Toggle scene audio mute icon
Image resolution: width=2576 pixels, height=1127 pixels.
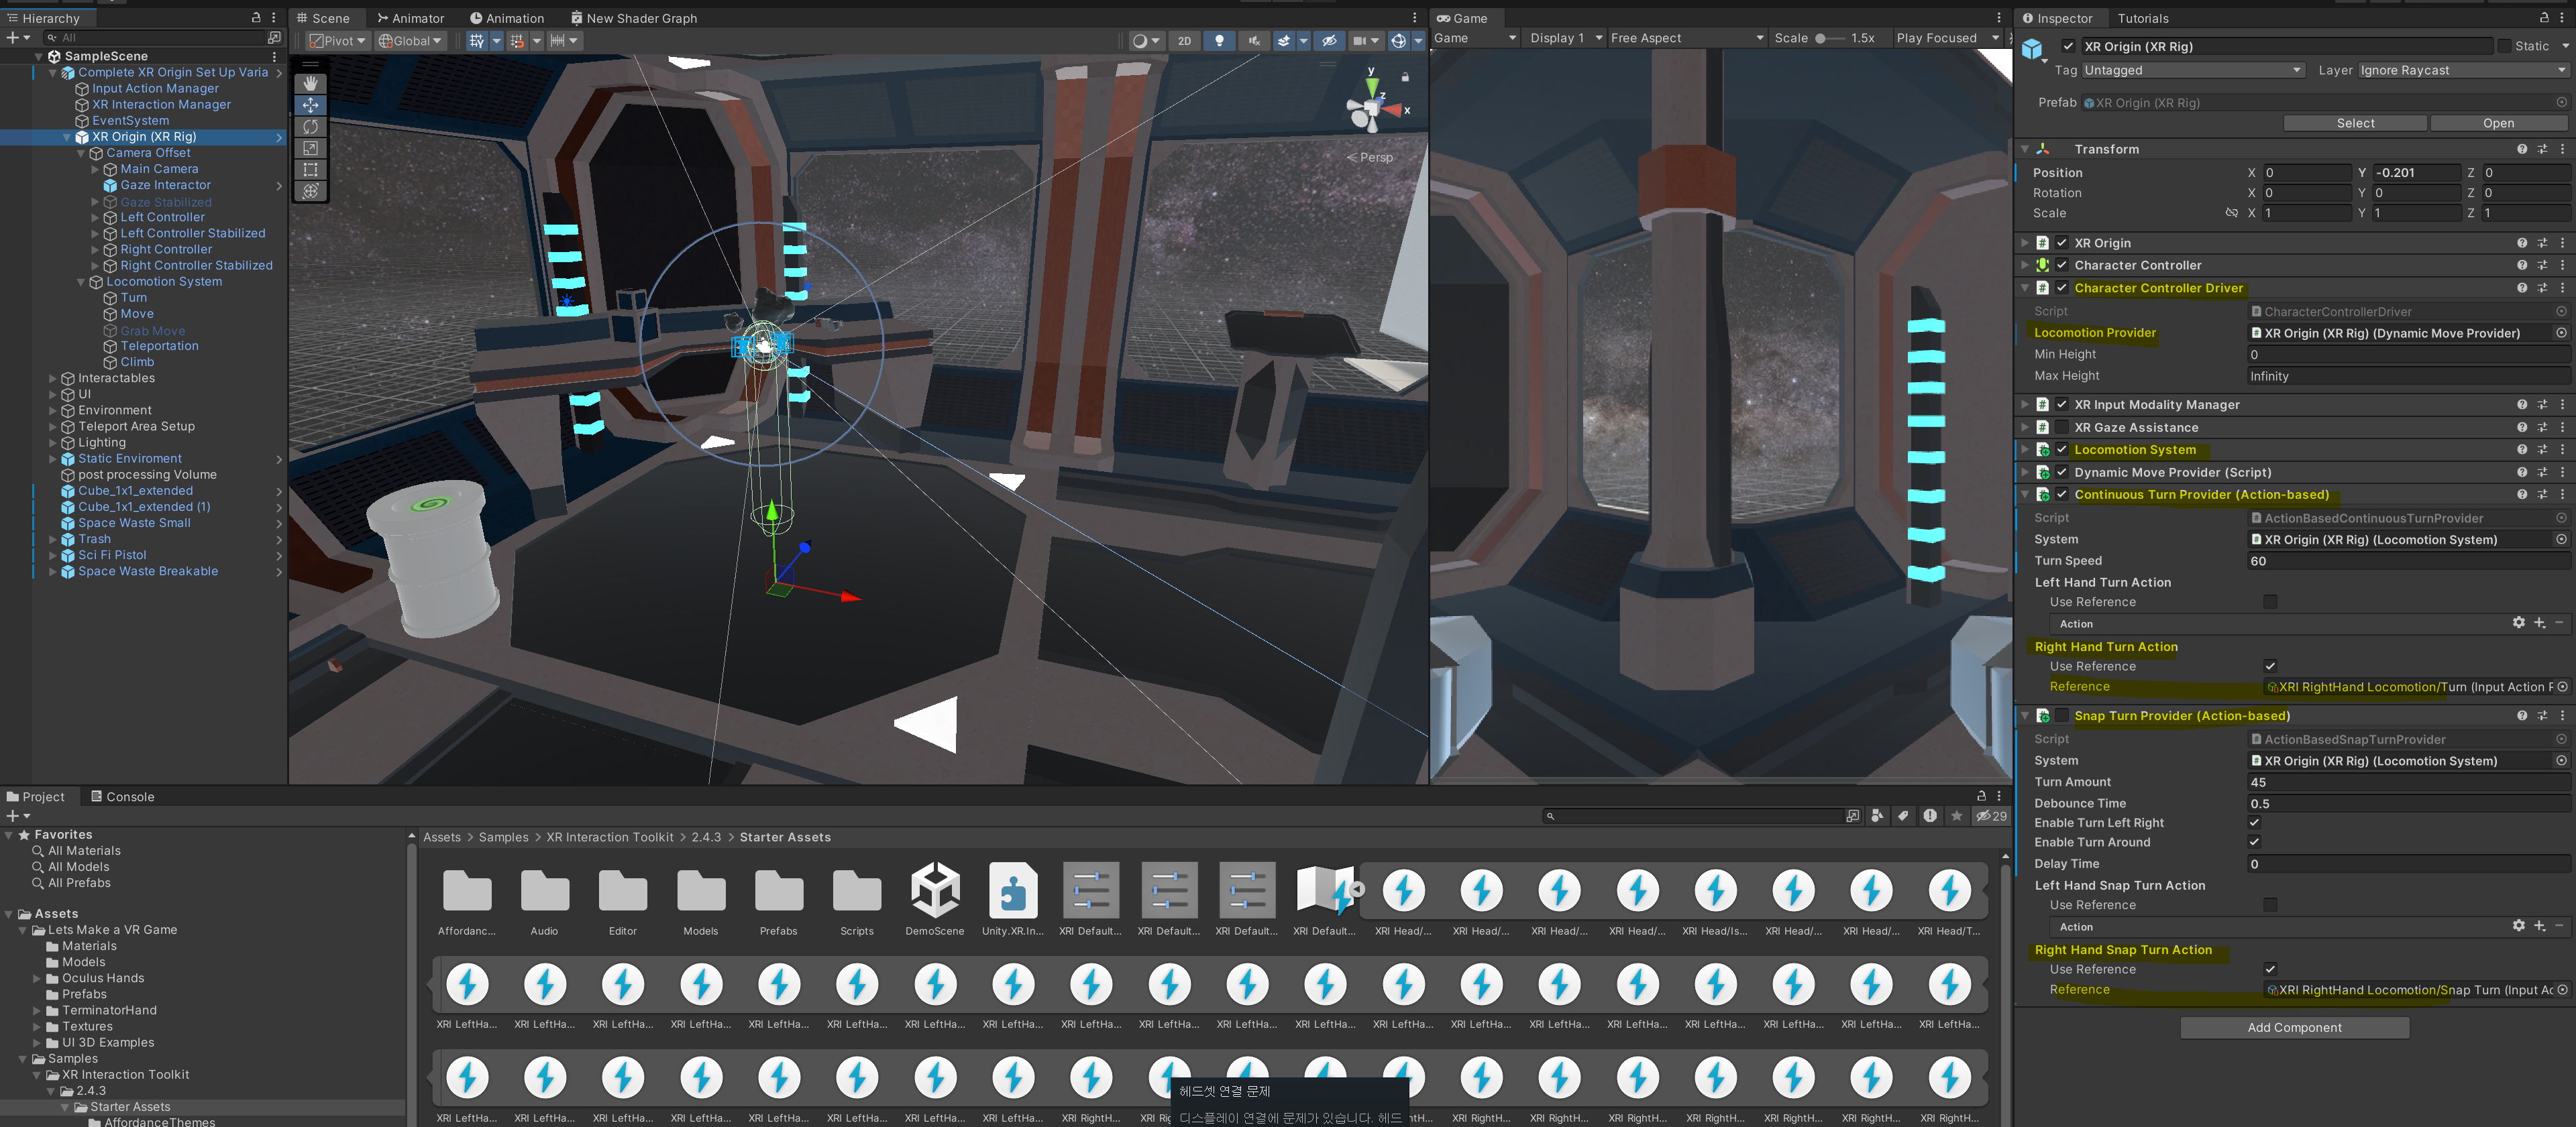coord(1253,41)
